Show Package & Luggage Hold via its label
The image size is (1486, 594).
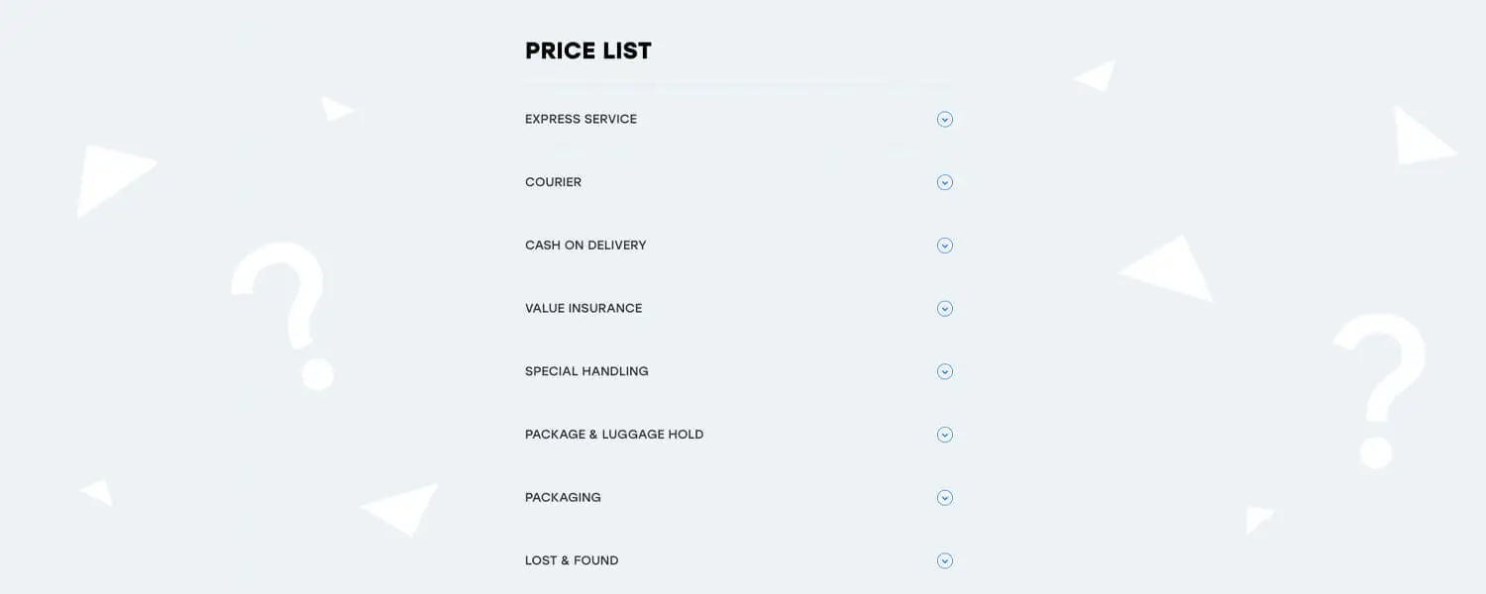pos(614,435)
